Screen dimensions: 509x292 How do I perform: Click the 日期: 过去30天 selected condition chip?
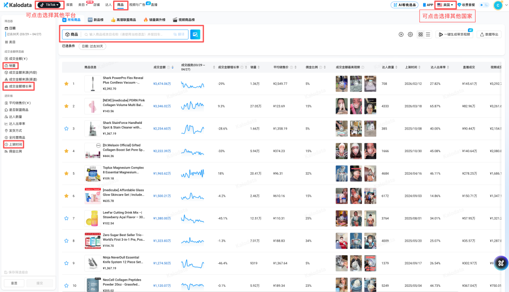click(92, 46)
